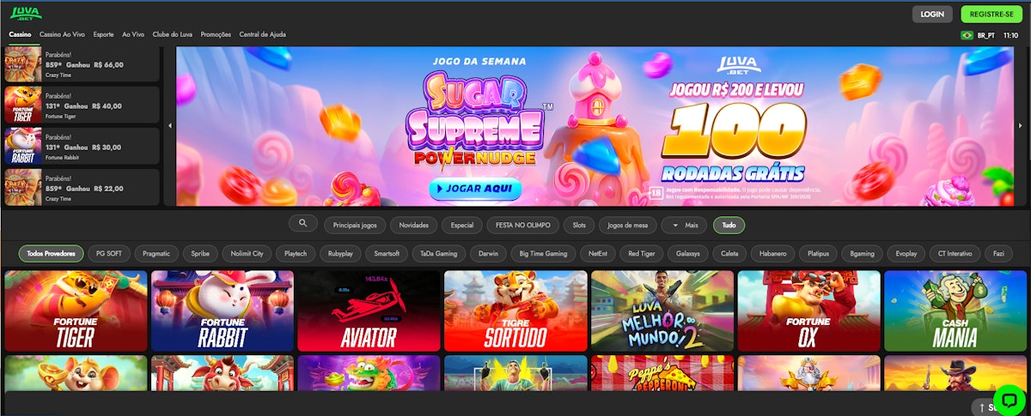The height and width of the screenshot is (416, 1031).
Task: Filter by Galaxsys provider
Action: (x=688, y=254)
